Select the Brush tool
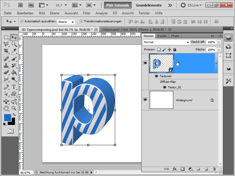235x176 pixels. coord(14,59)
